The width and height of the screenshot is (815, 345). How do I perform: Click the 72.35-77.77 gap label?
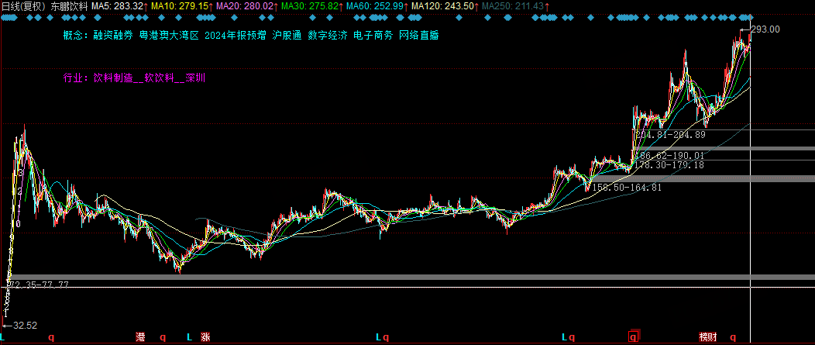click(40, 285)
